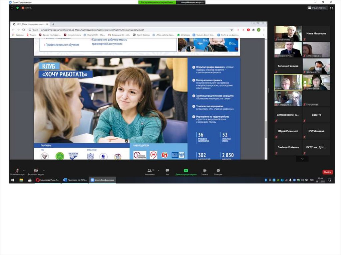341x255 pixels.
Task: Expand the bookmarks bar overflow arrow
Action: [x=264, y=35]
